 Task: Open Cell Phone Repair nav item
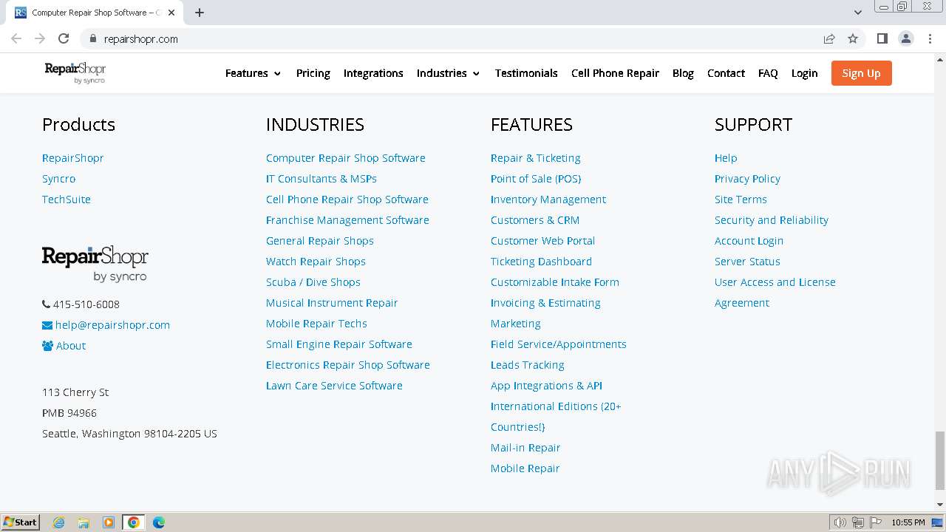615,73
